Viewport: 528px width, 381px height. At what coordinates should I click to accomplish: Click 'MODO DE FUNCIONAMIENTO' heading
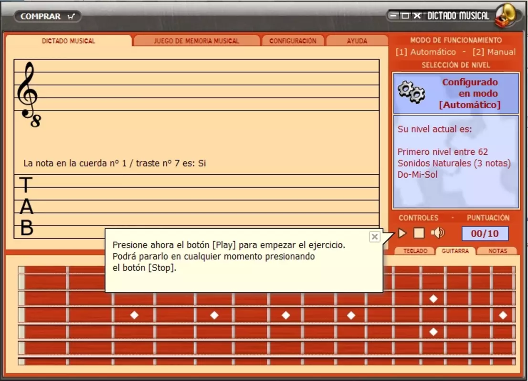[455, 40]
